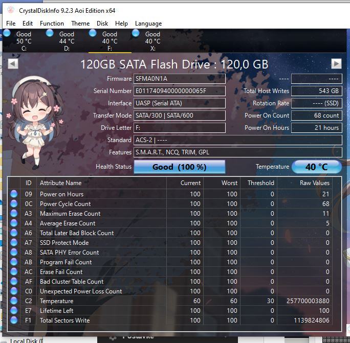Image resolution: width=350 pixels, height=343 pixels.
Task: Click the Threshold column header
Action: pos(259,183)
